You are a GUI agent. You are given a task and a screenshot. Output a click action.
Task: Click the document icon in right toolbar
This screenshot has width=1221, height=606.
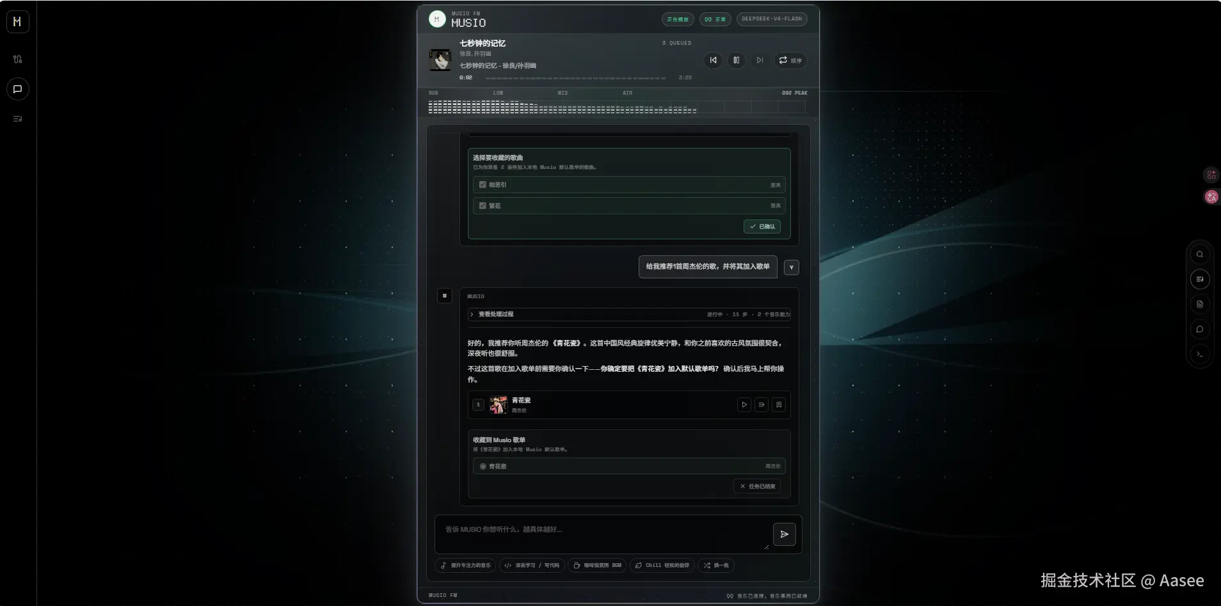coord(1200,305)
